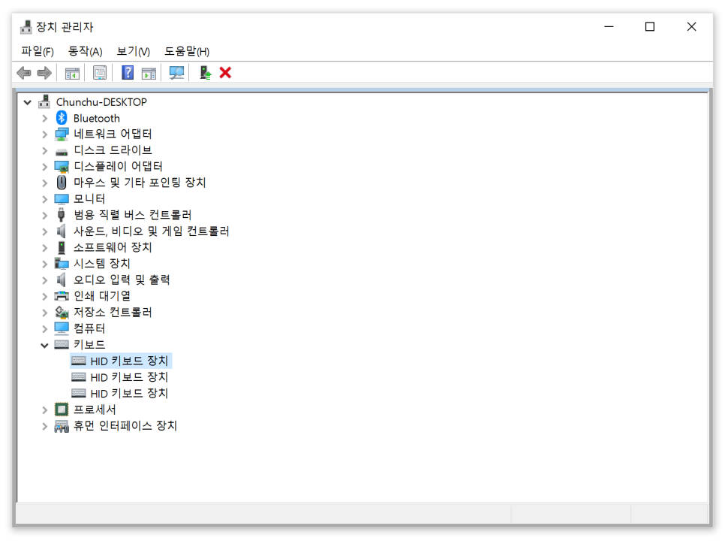Open the 동작(A) menu
This screenshot has height=544, width=725.
85,51
